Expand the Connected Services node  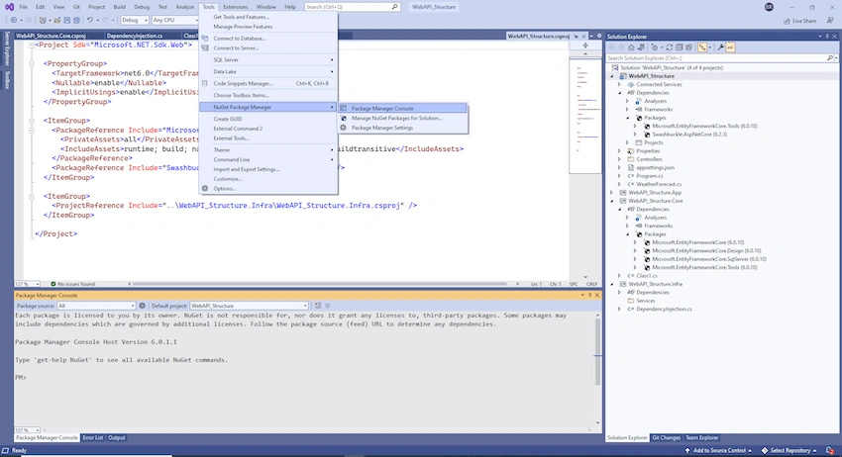coord(619,85)
